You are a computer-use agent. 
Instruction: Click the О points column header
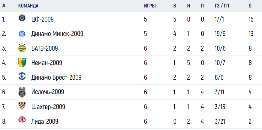pyautogui.click(x=250, y=6)
